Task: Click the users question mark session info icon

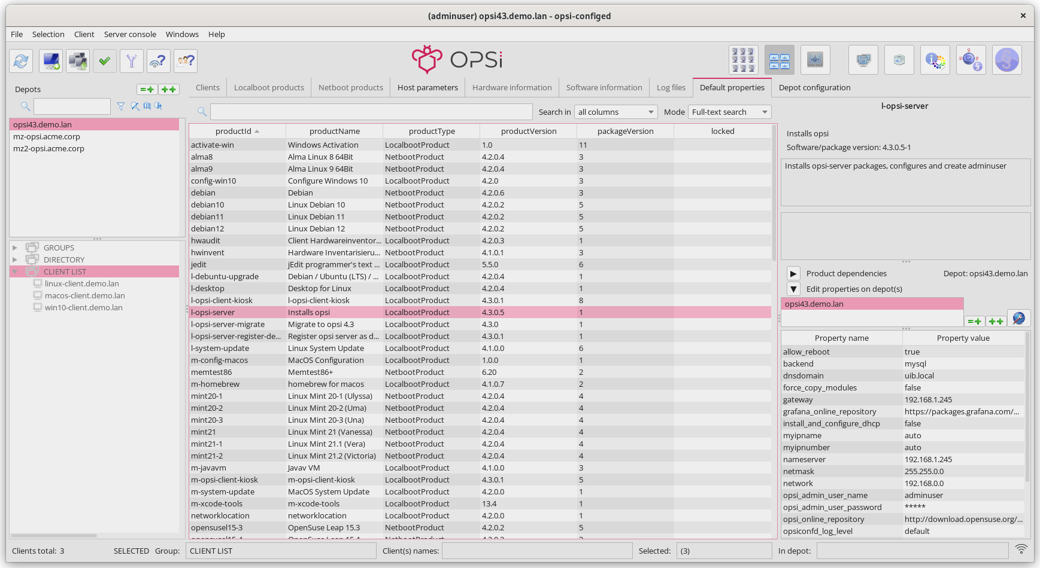Action: (x=186, y=60)
